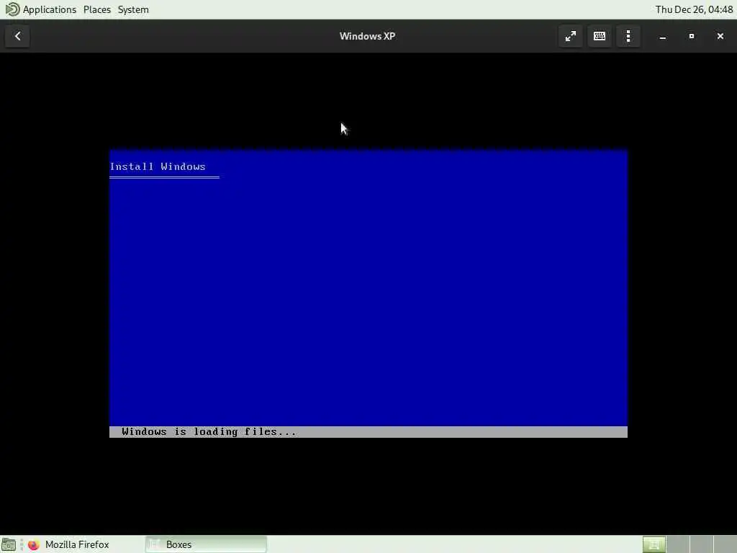Screen dimensions: 737x553
Task: Click the 'Install Windows' heading text
Action: (158, 166)
